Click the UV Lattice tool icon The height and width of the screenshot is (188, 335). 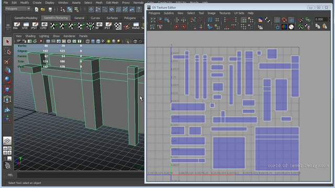[153, 20]
